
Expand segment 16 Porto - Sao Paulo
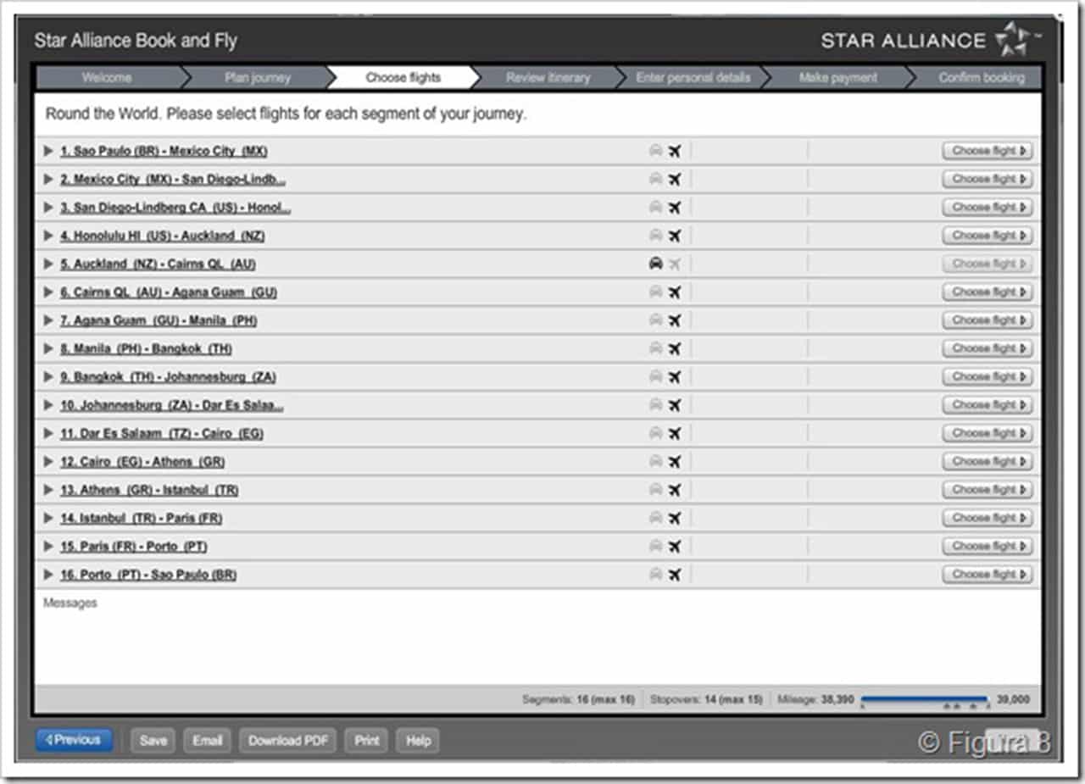click(x=48, y=575)
